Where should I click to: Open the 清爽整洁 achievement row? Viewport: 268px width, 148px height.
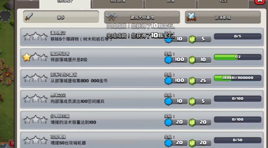[x=142, y=37]
